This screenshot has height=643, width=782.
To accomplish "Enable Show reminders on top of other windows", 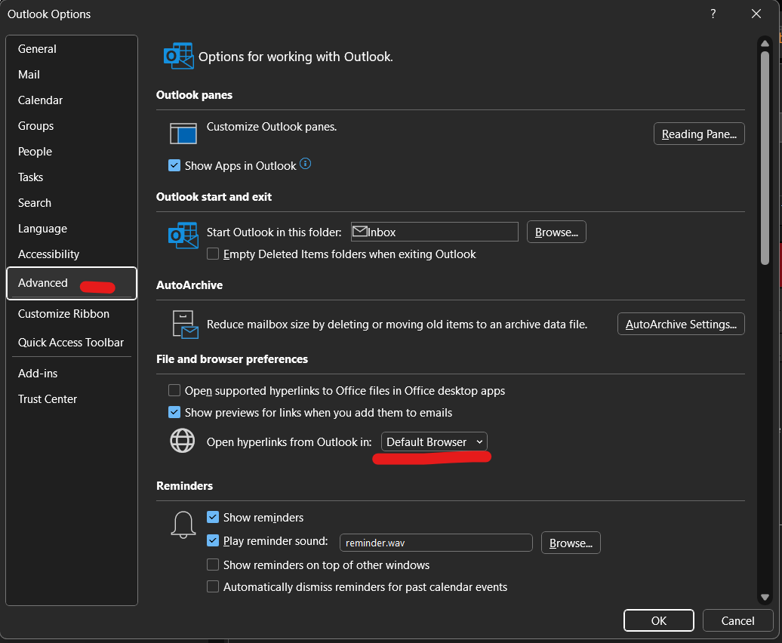I will tap(213, 565).
